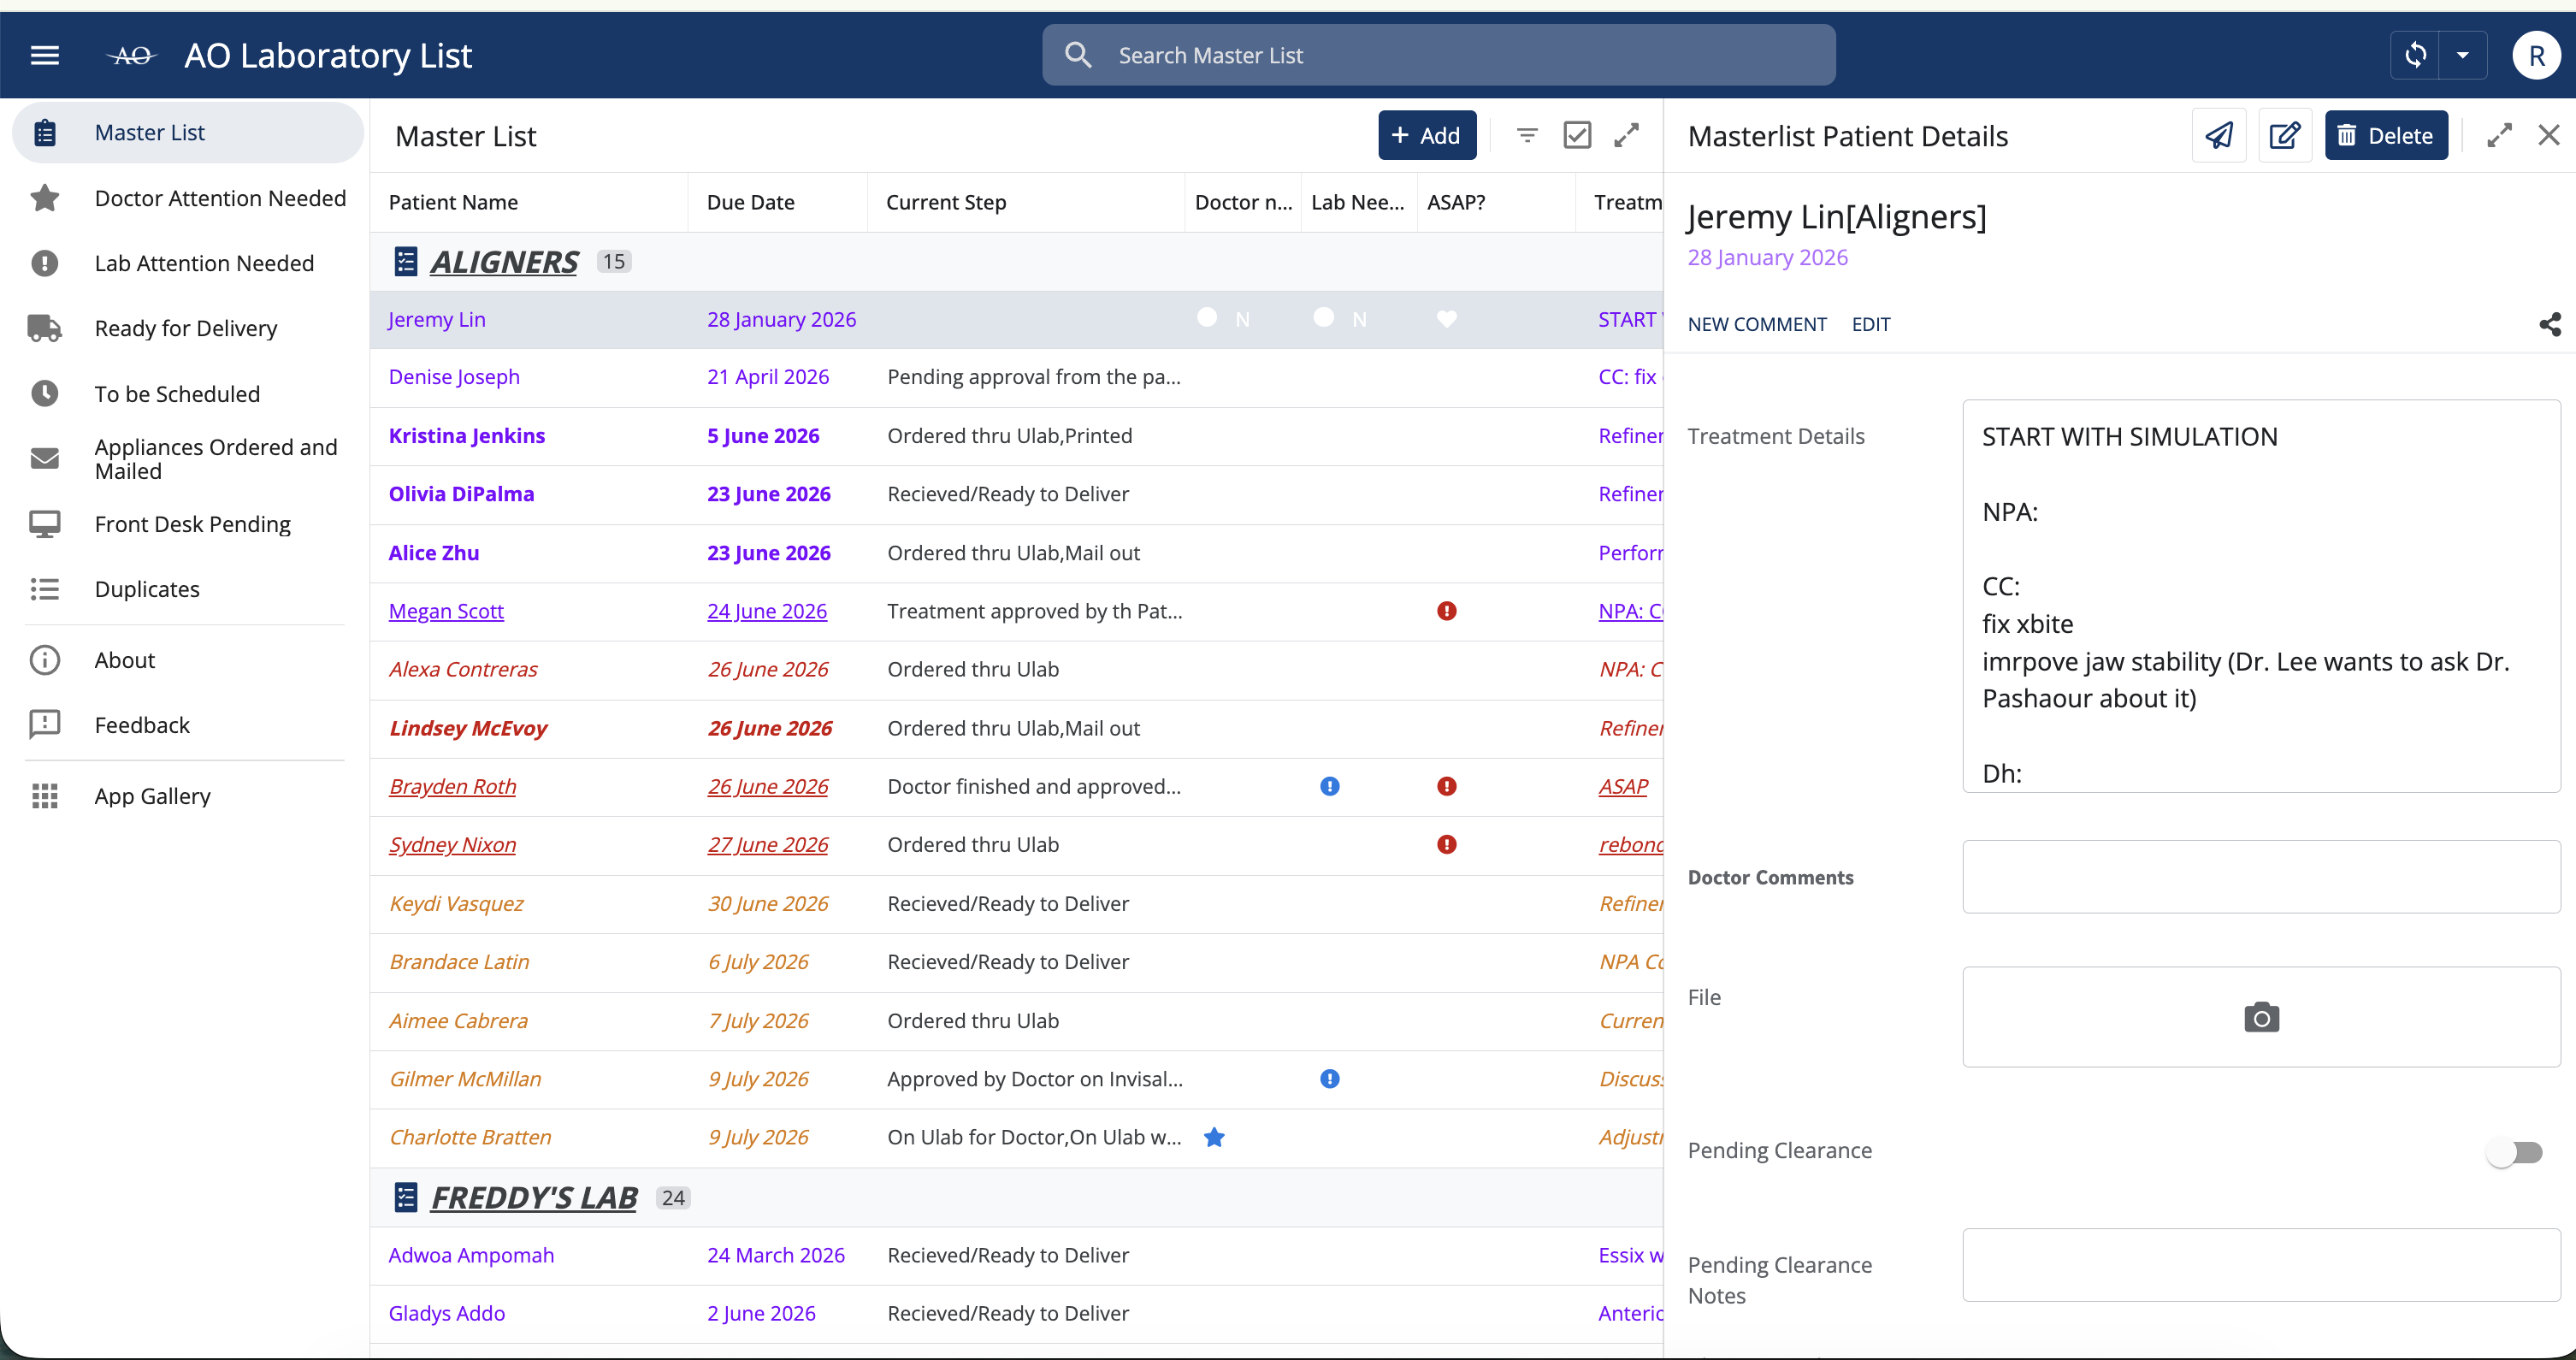Screen dimensions: 2576x1360
Task: Click the edit pencil icon in details header
Action: (2285, 135)
